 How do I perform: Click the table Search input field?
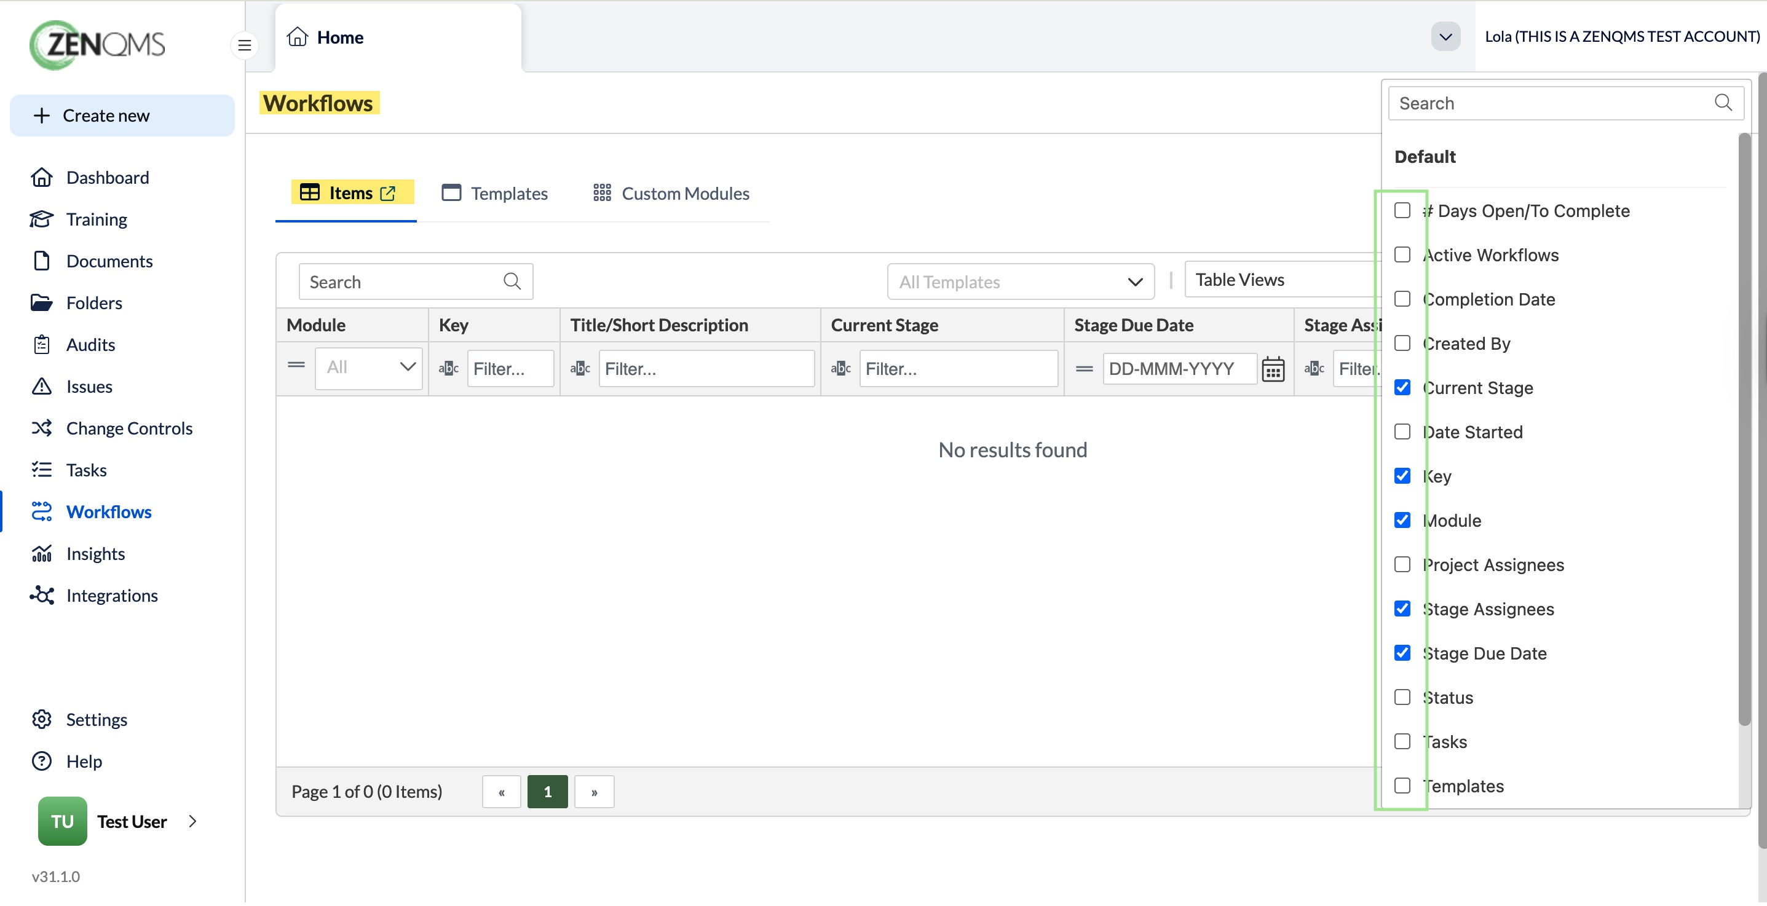point(416,282)
